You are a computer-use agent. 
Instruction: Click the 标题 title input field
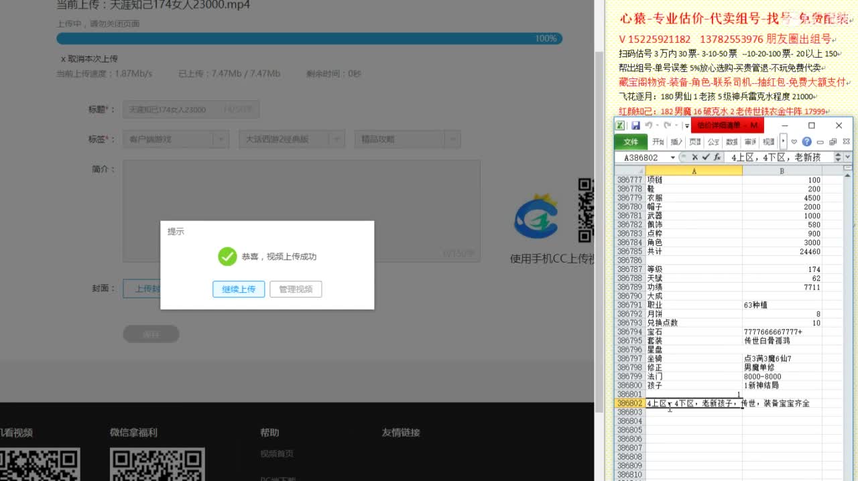pos(190,110)
